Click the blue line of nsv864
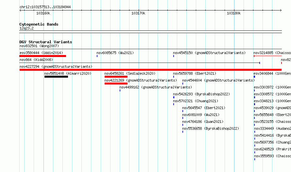Screen dimensions: 291x172 pos(140,63)
